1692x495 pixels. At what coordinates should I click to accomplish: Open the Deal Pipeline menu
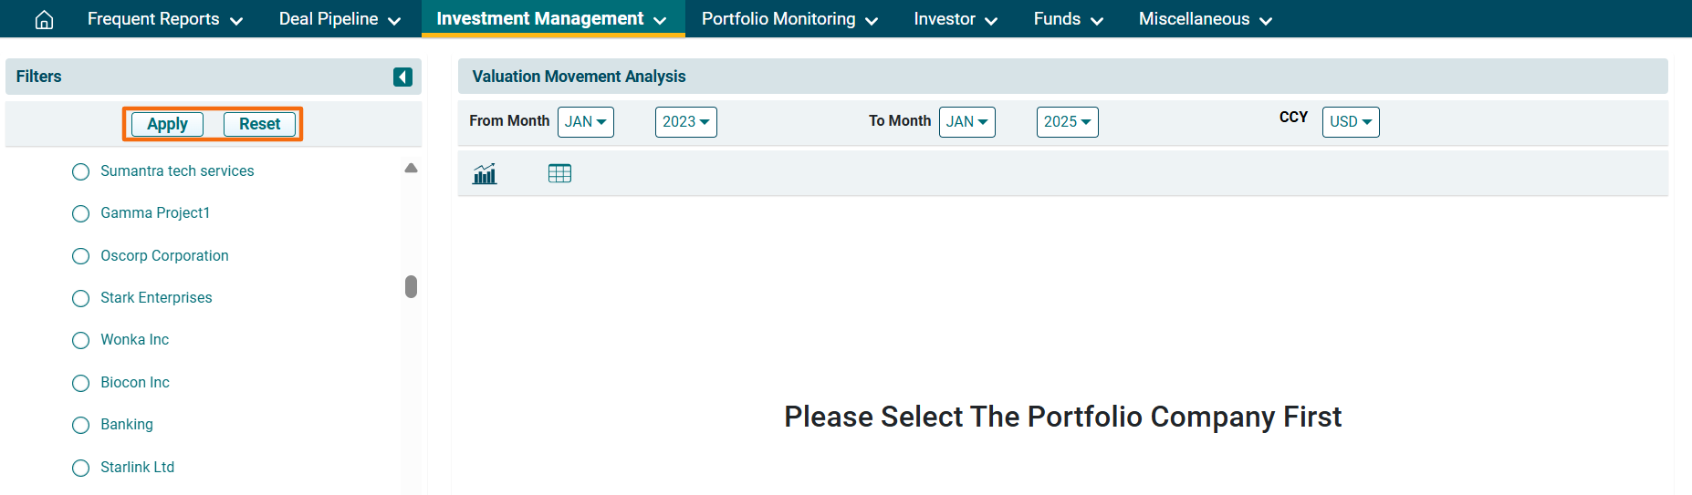click(339, 19)
